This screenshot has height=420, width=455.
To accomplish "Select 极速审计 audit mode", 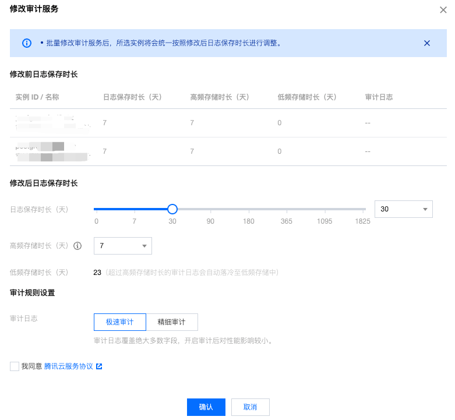I will (119, 322).
